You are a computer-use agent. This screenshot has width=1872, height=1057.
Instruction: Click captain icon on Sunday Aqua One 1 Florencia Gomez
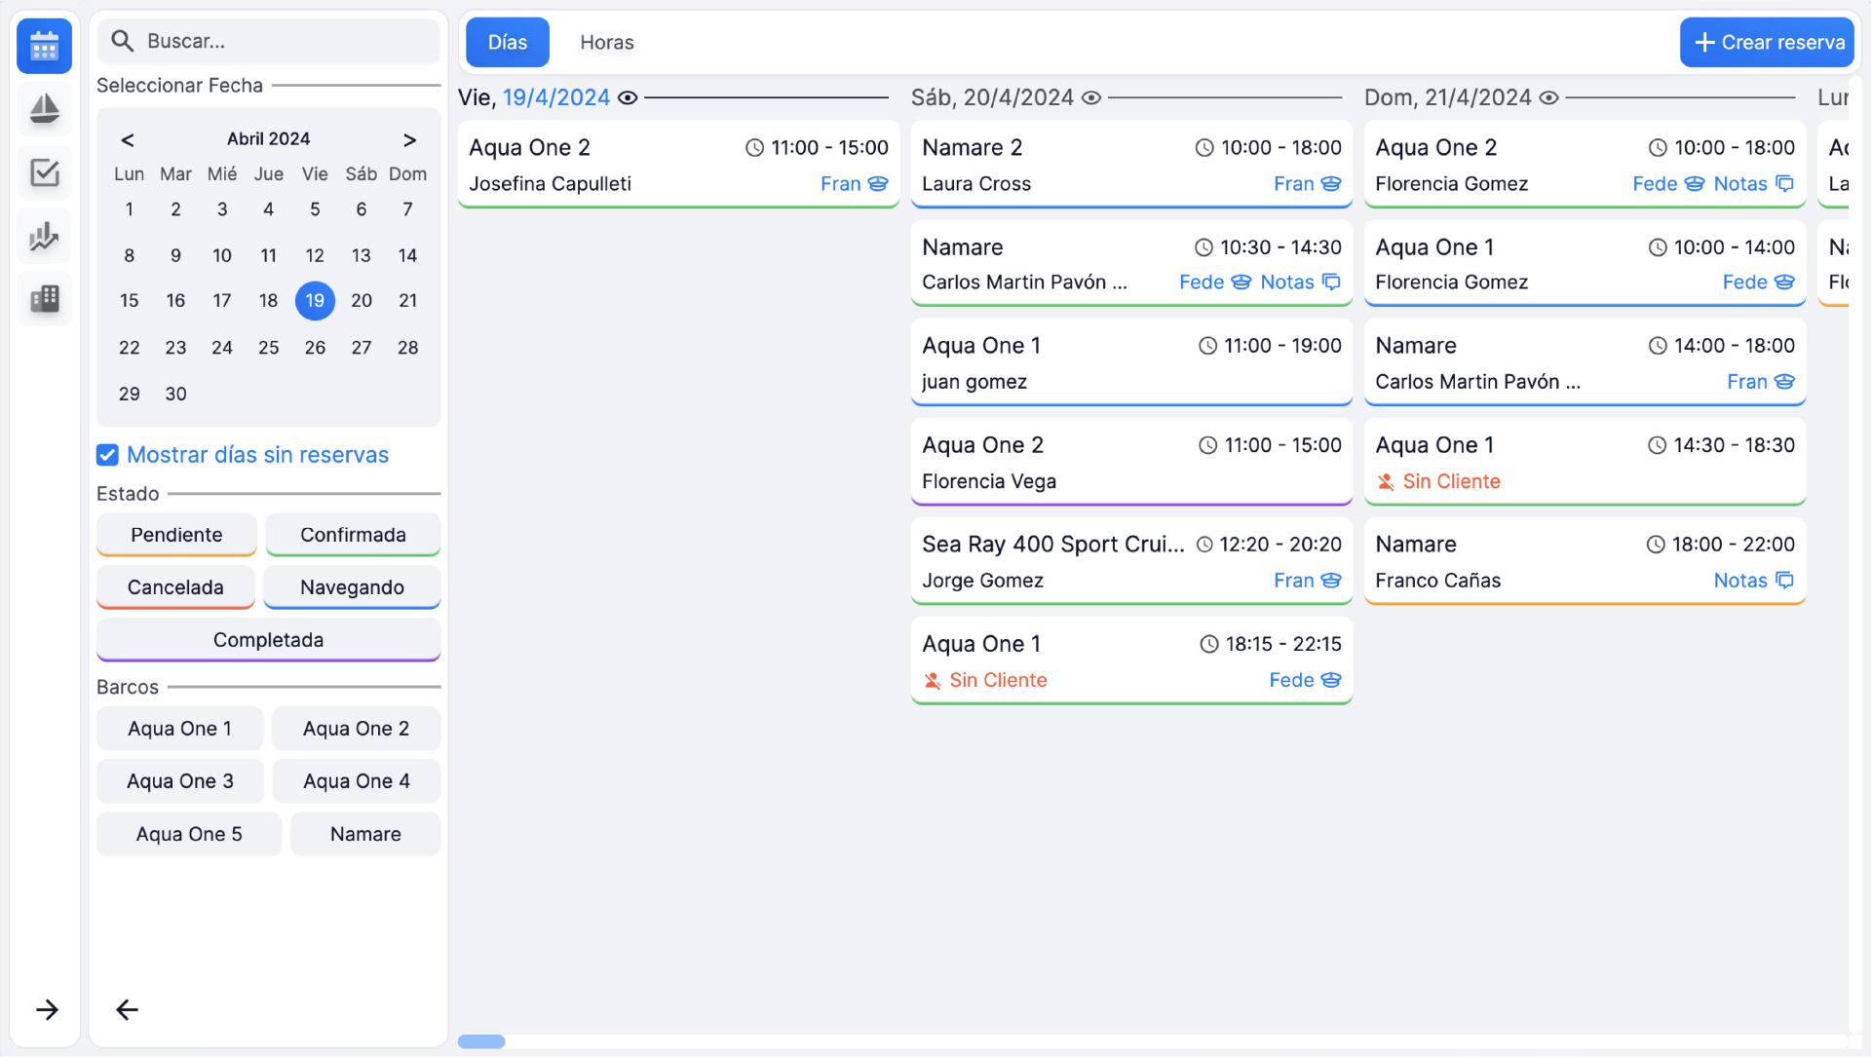coord(1784,282)
